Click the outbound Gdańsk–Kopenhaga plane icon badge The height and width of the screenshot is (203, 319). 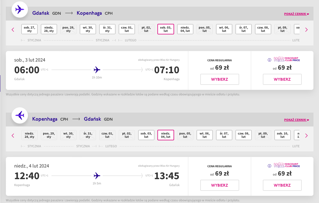pos(20,9)
